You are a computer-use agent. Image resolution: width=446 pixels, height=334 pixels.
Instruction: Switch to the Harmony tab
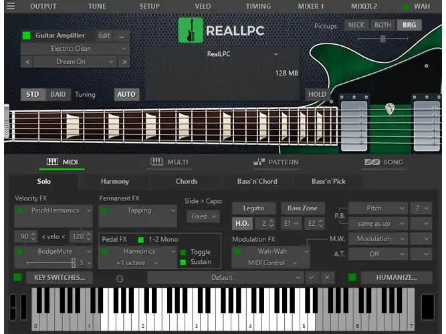[115, 181]
